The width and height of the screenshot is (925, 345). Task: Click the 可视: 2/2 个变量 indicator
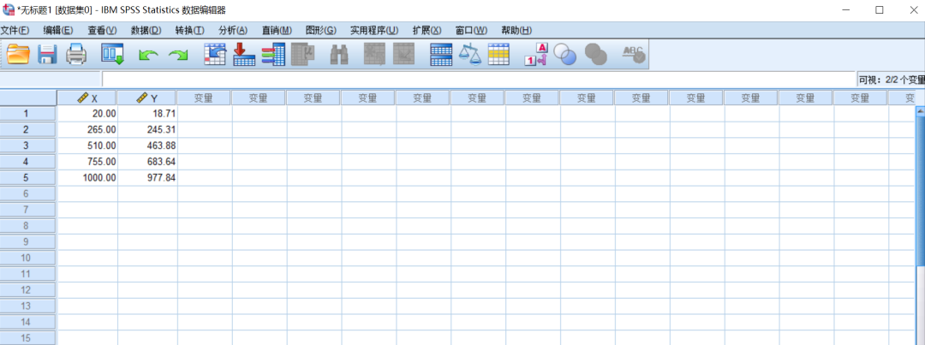click(891, 80)
